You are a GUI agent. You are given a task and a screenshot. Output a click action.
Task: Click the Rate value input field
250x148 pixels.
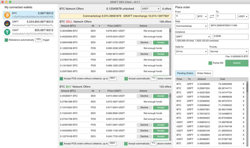229,26
